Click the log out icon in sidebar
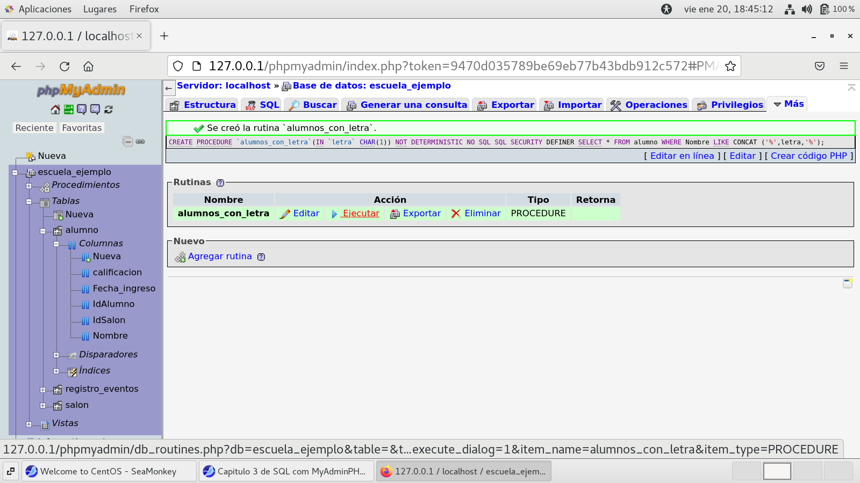Viewport: 860px width, 483px height. click(69, 109)
